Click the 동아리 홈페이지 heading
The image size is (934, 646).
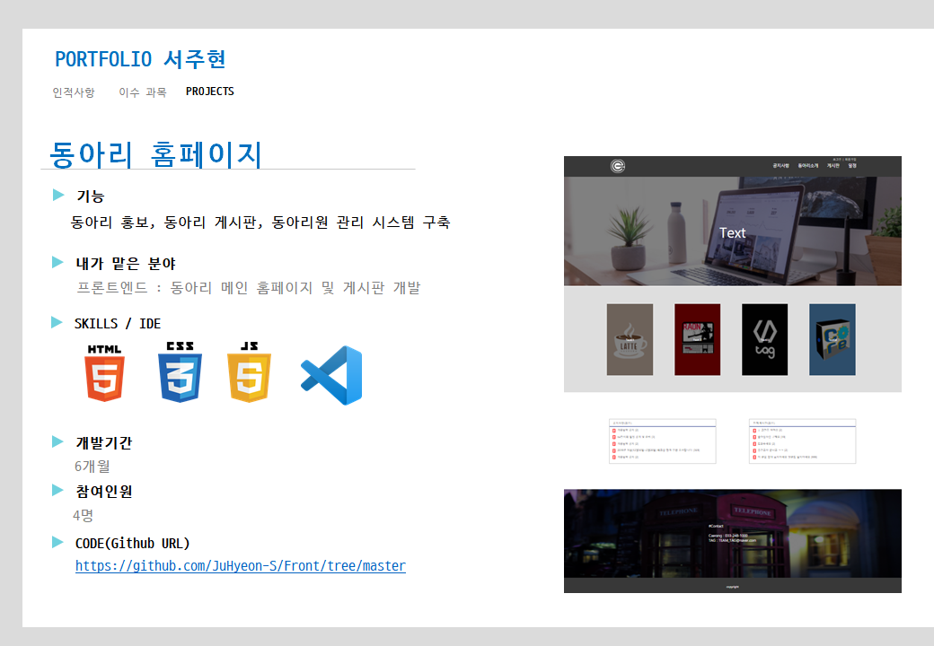(155, 154)
